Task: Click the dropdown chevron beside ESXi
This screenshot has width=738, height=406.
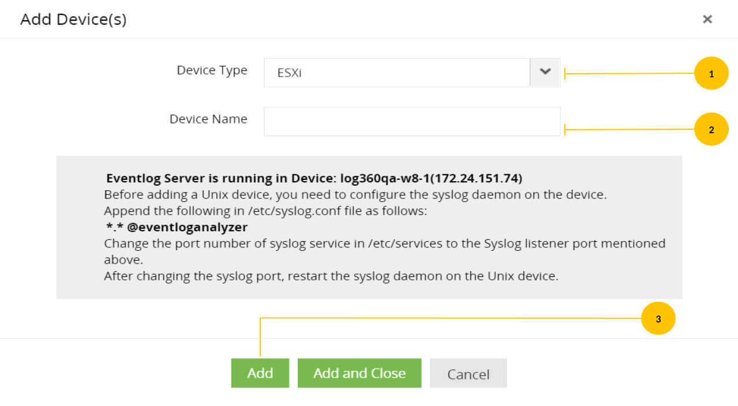Action: pyautogui.click(x=545, y=72)
